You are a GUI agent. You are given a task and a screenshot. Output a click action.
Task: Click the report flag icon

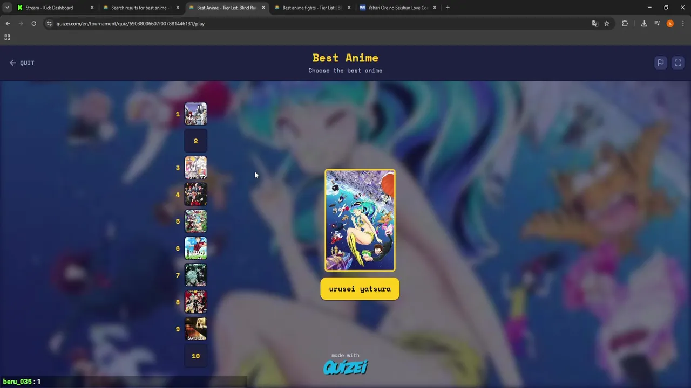(660, 63)
